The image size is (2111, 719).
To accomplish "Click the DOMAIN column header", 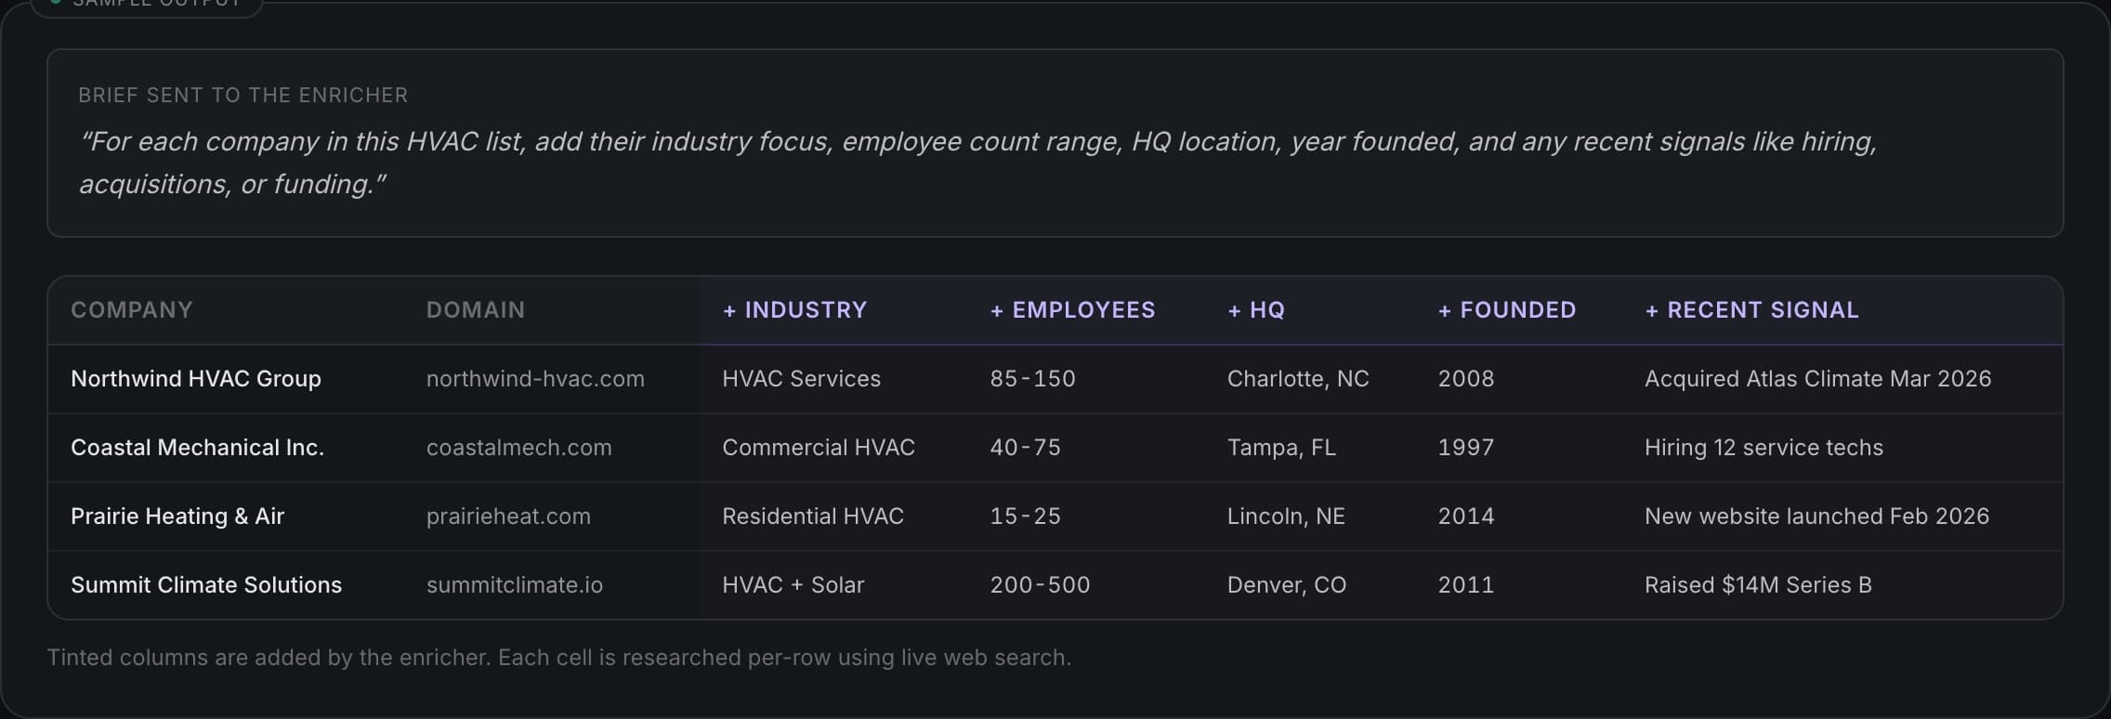I will 476,310.
